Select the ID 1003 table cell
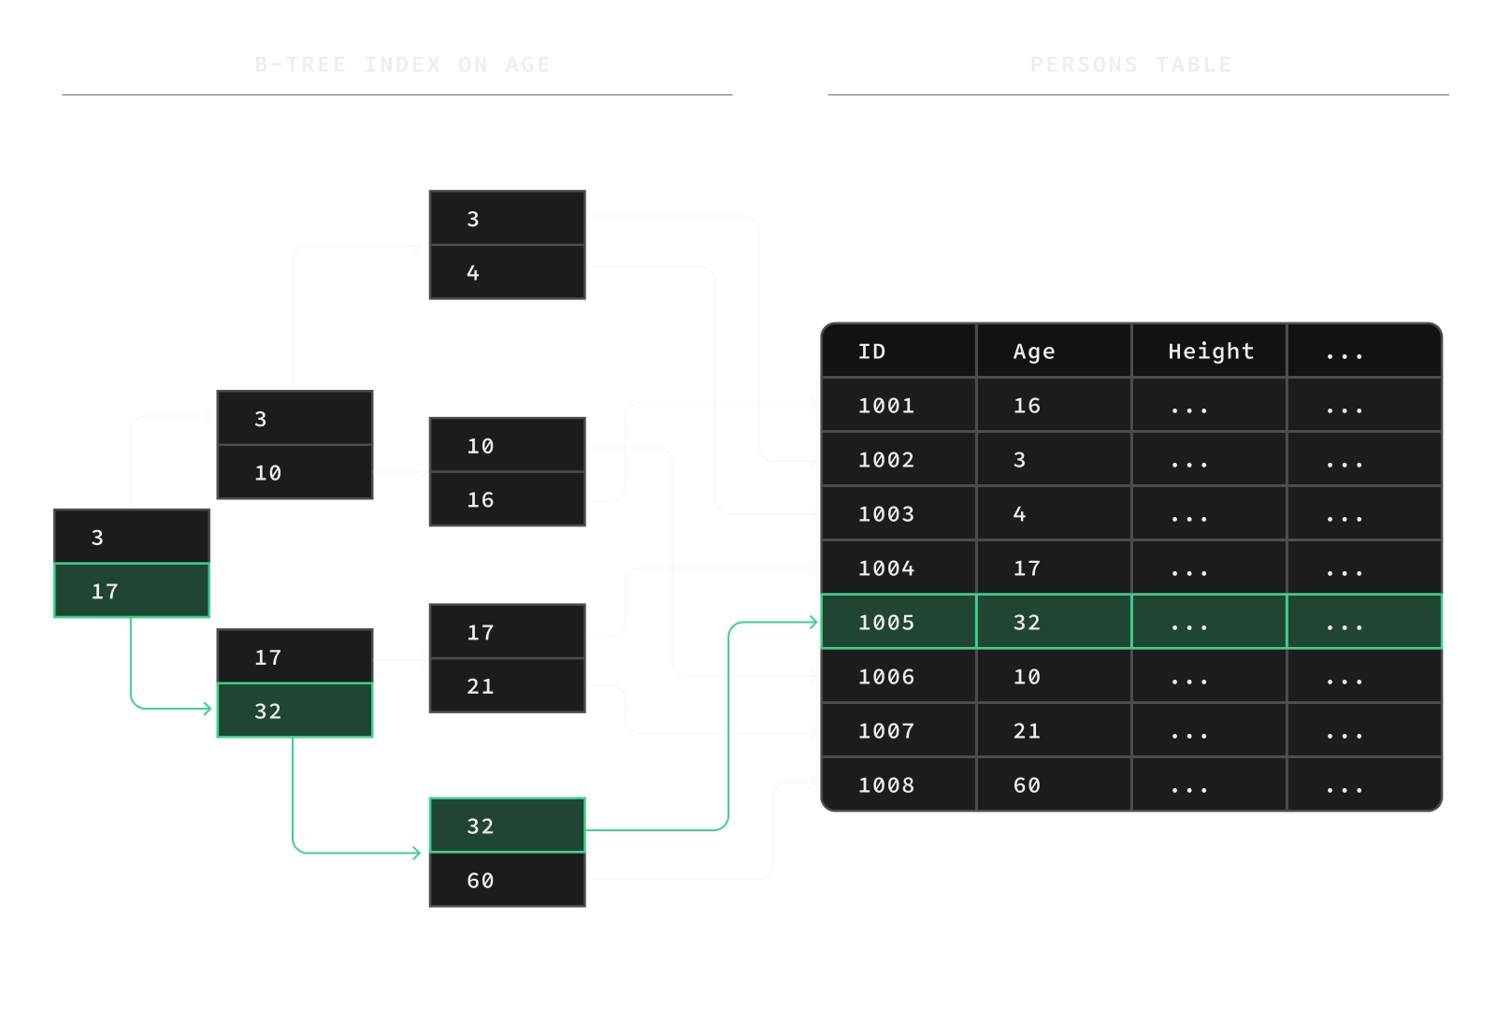The height and width of the screenshot is (1020, 1496). tap(899, 513)
